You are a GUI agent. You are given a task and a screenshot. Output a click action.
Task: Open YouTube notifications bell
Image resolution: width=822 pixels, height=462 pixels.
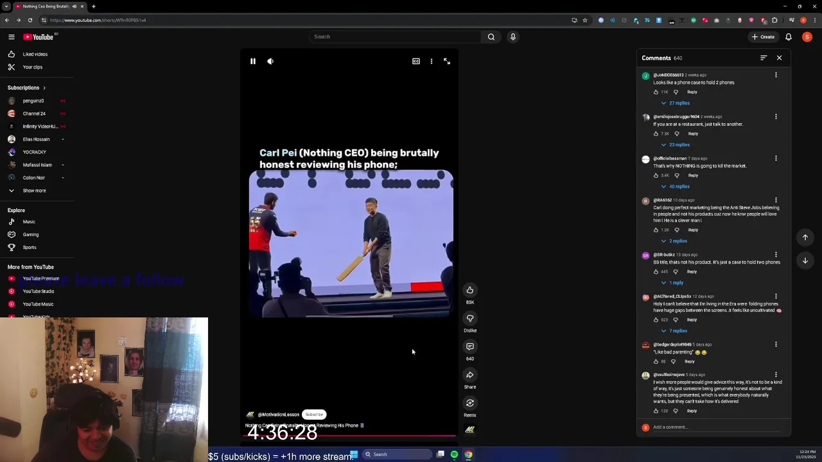[789, 37]
